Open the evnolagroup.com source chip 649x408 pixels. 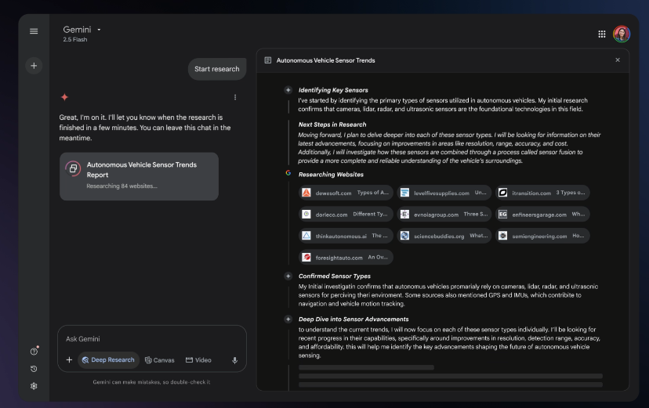(444, 214)
